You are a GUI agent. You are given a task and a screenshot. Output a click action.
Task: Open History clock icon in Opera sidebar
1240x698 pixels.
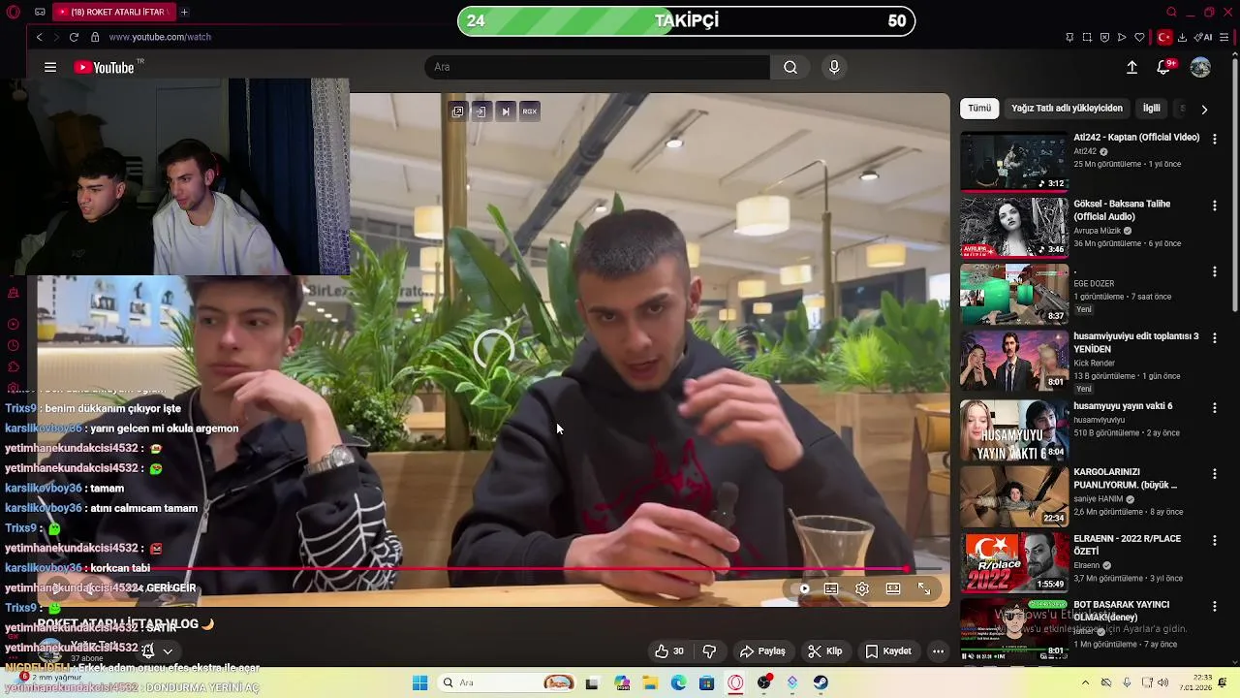click(x=14, y=345)
